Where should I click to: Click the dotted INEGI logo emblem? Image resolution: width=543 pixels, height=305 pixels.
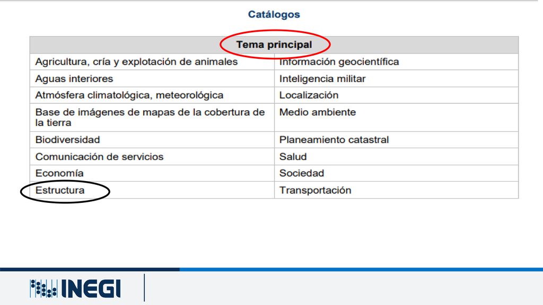click(43, 289)
